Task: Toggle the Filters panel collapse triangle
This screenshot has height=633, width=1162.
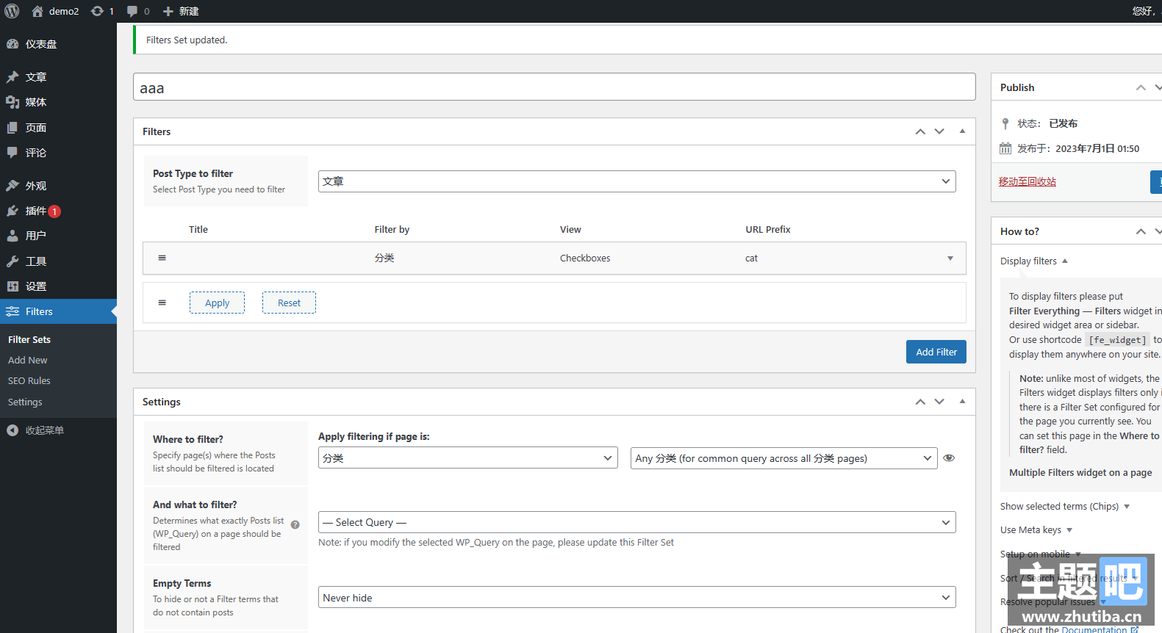Action: pyautogui.click(x=962, y=131)
